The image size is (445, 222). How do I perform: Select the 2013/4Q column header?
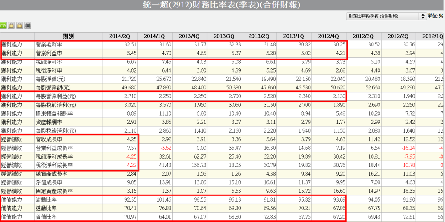(189, 36)
